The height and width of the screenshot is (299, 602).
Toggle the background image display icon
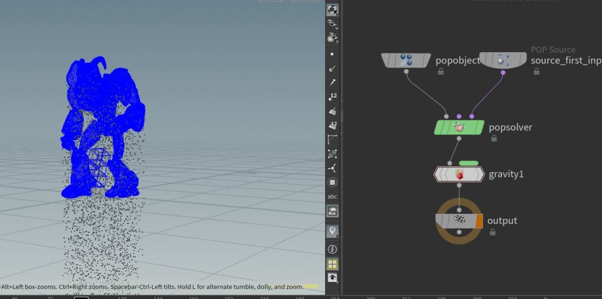tap(333, 211)
